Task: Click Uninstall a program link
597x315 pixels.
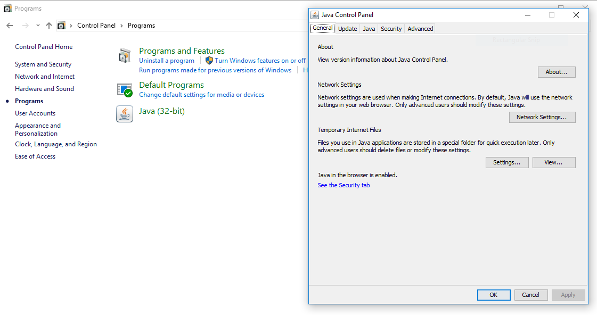Action: (x=167, y=61)
